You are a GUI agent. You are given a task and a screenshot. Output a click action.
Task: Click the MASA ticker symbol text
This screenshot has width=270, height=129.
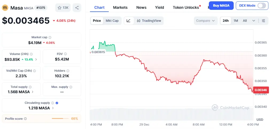pyautogui.click(x=29, y=8)
